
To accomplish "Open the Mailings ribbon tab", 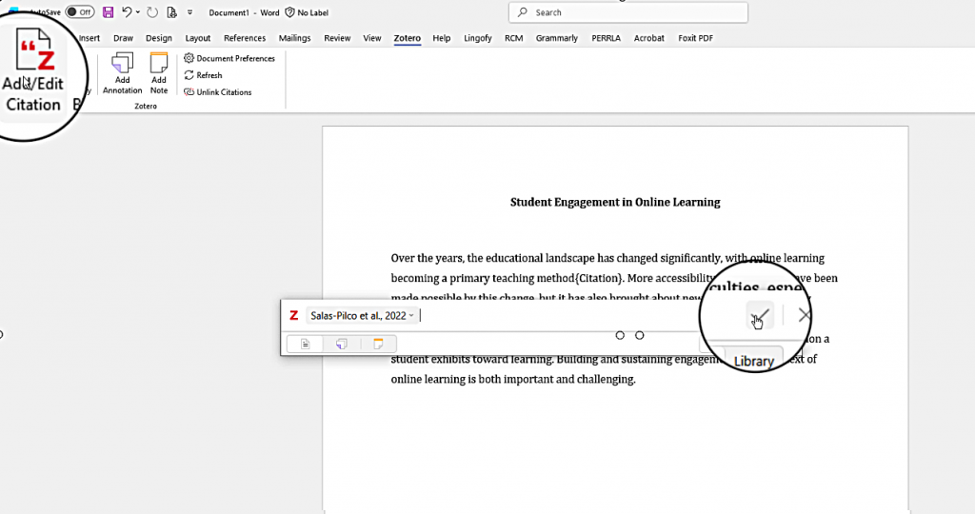I will coord(295,38).
